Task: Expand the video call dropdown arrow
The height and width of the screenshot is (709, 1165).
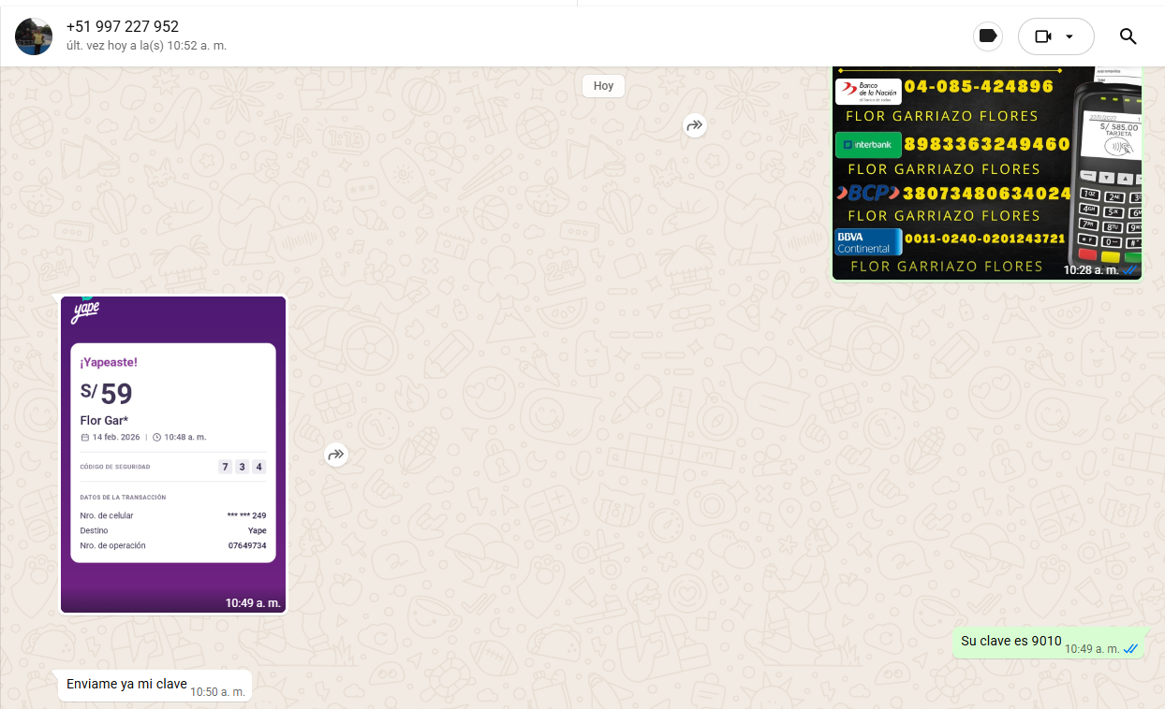Action: coord(1069,36)
